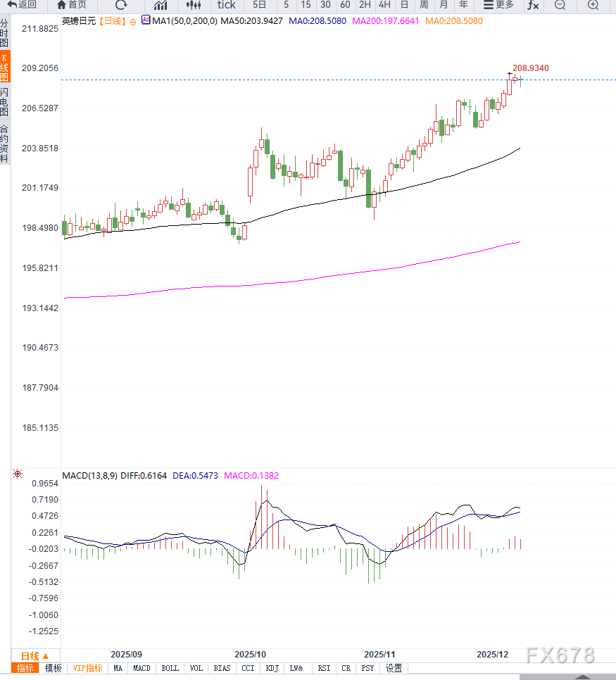Screen dimensions: 616x680
Task: Open the 日线 period dropdown at bottom
Action: click(34, 655)
